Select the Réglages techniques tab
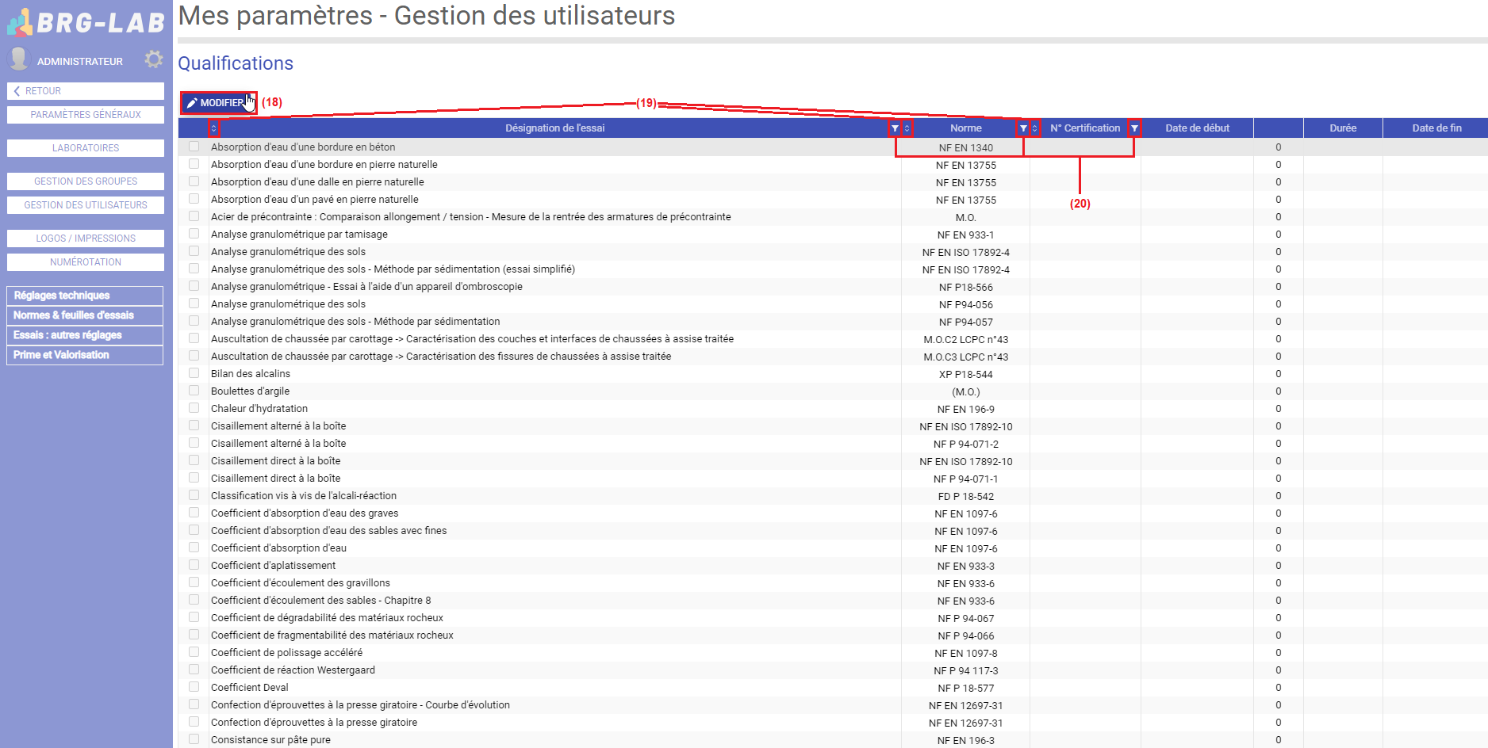The width and height of the screenshot is (1488, 748). 85,296
